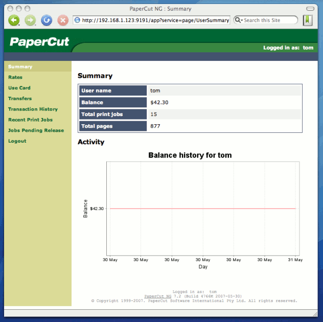Click the window resize grip corner
Screen dimensions: 323x322
click(315, 314)
